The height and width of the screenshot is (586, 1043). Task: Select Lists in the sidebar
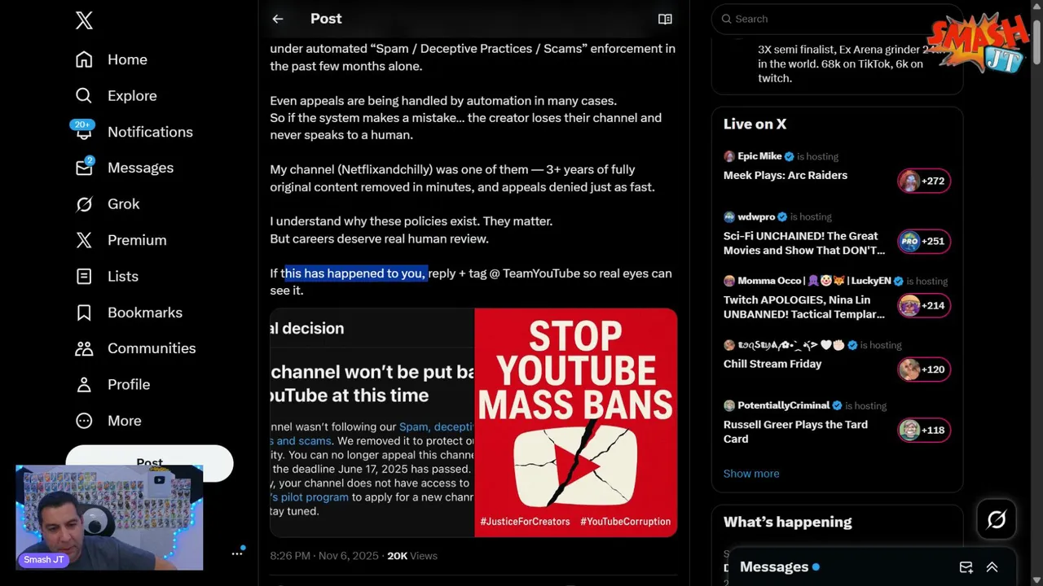[123, 276]
